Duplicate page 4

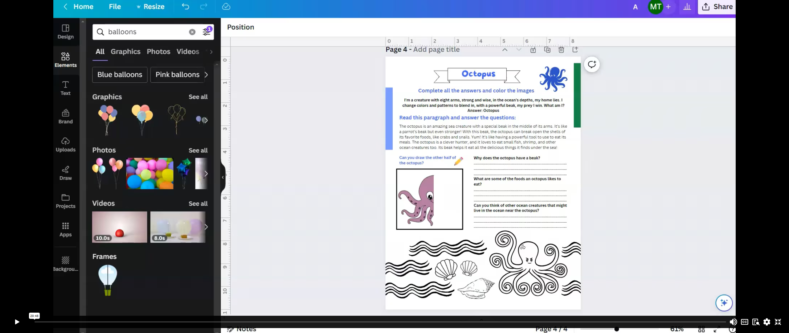click(547, 50)
